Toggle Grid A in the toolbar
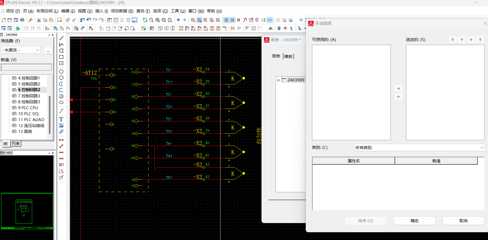 point(193,20)
